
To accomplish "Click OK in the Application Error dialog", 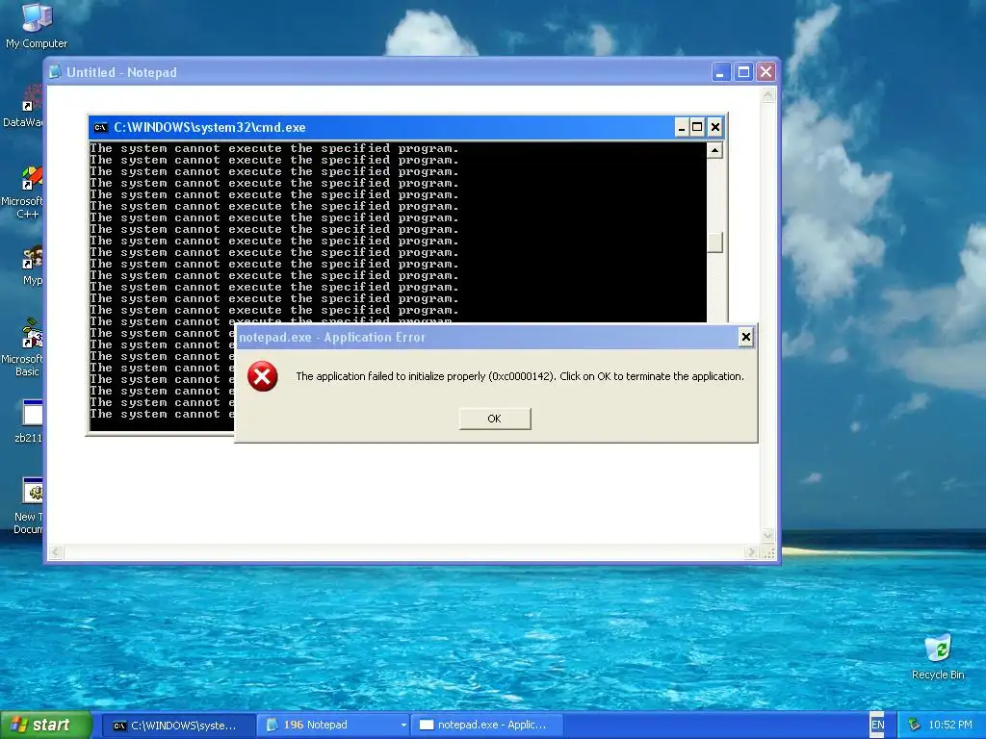I will coord(495,419).
